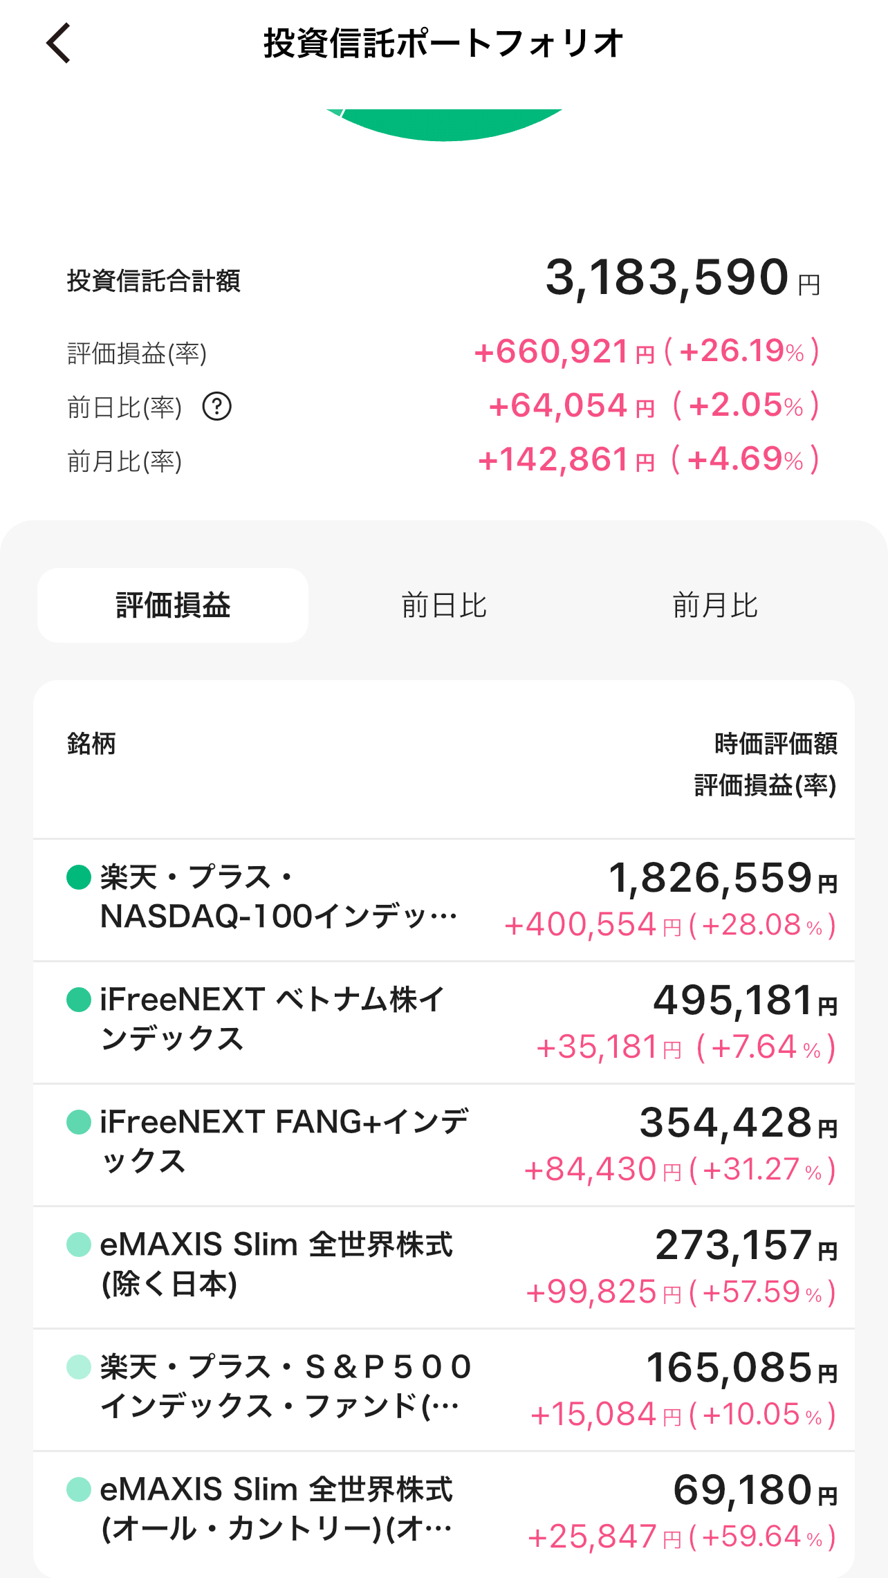Switch to the 評価損益 tab

173,605
